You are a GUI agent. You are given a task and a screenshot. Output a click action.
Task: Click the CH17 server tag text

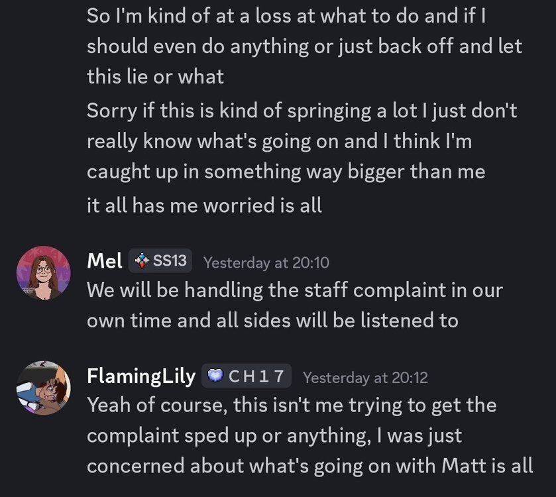tap(256, 376)
